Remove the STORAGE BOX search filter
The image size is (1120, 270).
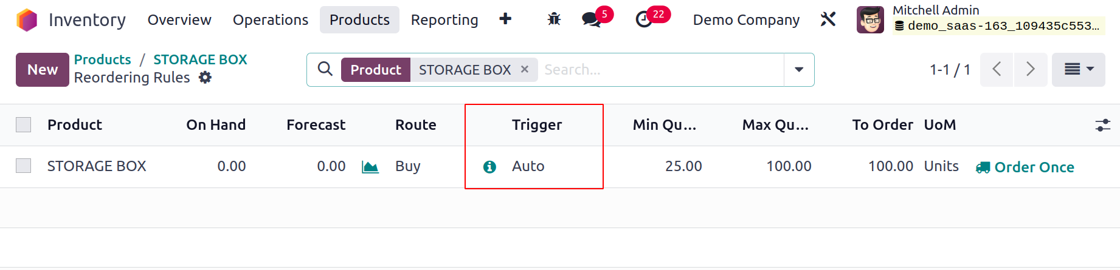pyautogui.click(x=525, y=70)
